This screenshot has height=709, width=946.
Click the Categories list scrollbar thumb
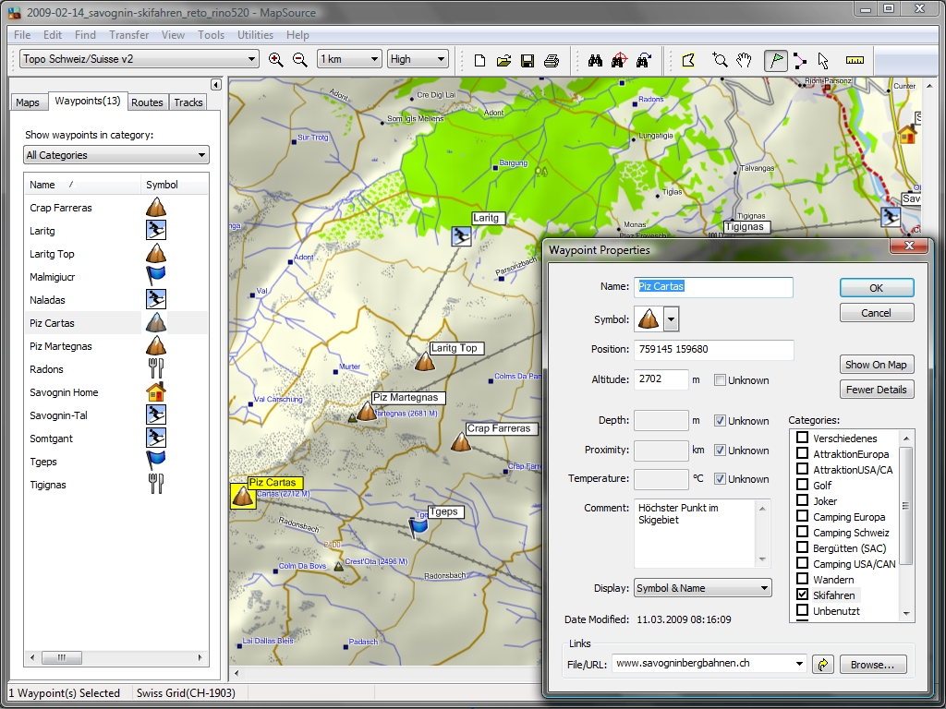pyautogui.click(x=905, y=506)
